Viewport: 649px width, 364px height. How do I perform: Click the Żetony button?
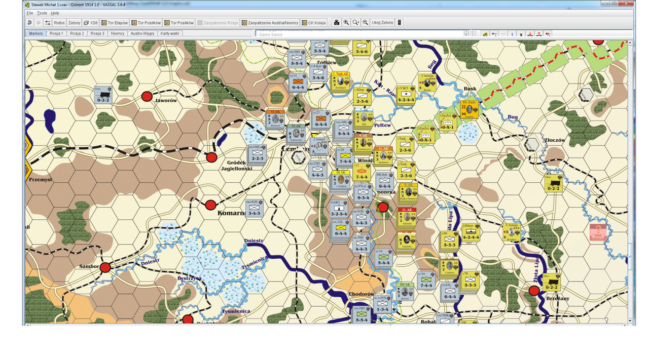(74, 23)
